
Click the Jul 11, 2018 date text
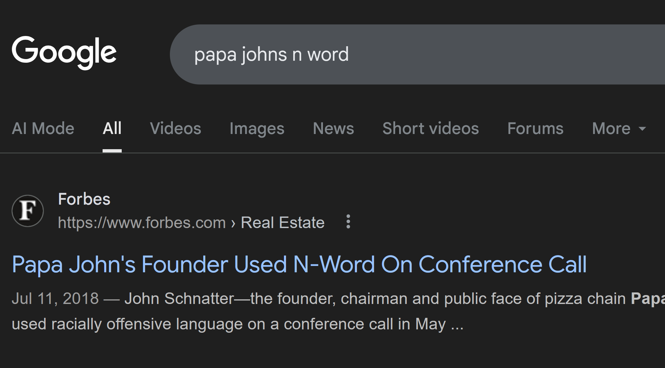click(x=55, y=299)
